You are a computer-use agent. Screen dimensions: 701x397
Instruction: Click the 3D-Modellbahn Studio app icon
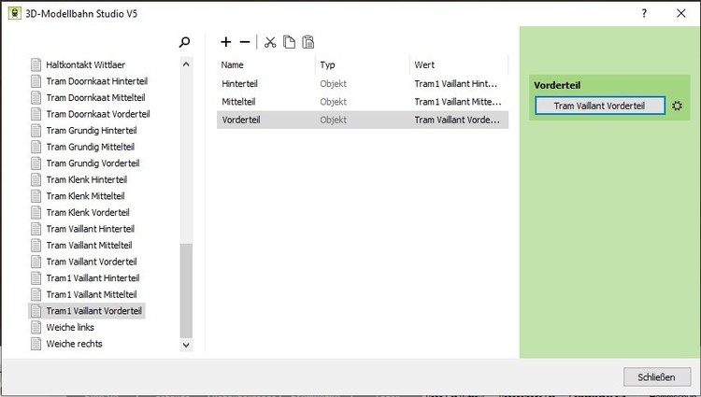click(15, 13)
